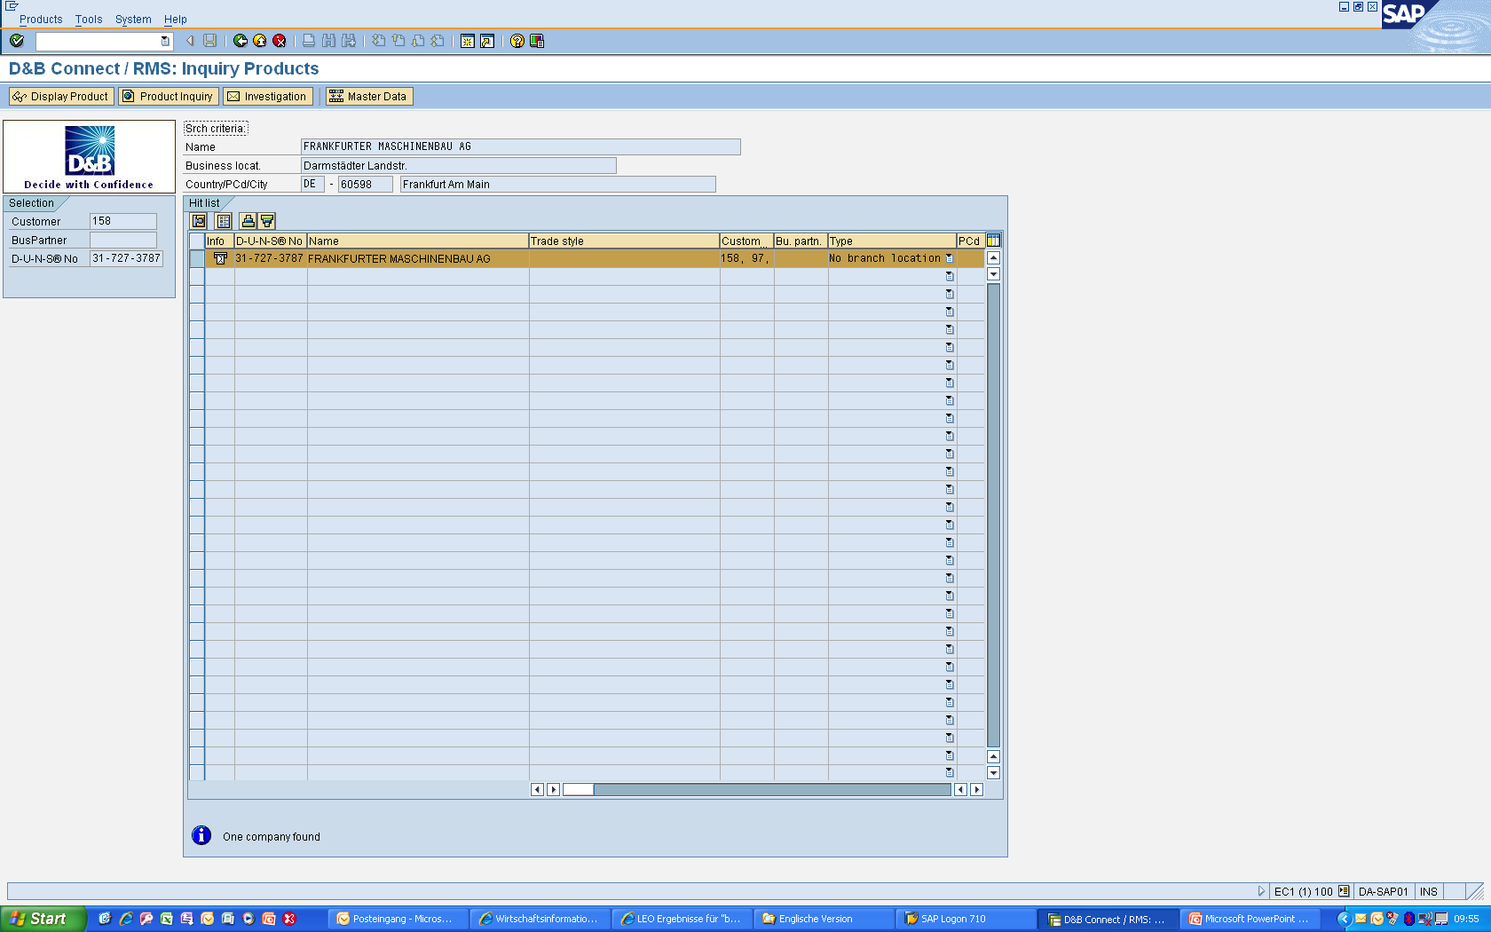Open the System menu

pyautogui.click(x=133, y=19)
